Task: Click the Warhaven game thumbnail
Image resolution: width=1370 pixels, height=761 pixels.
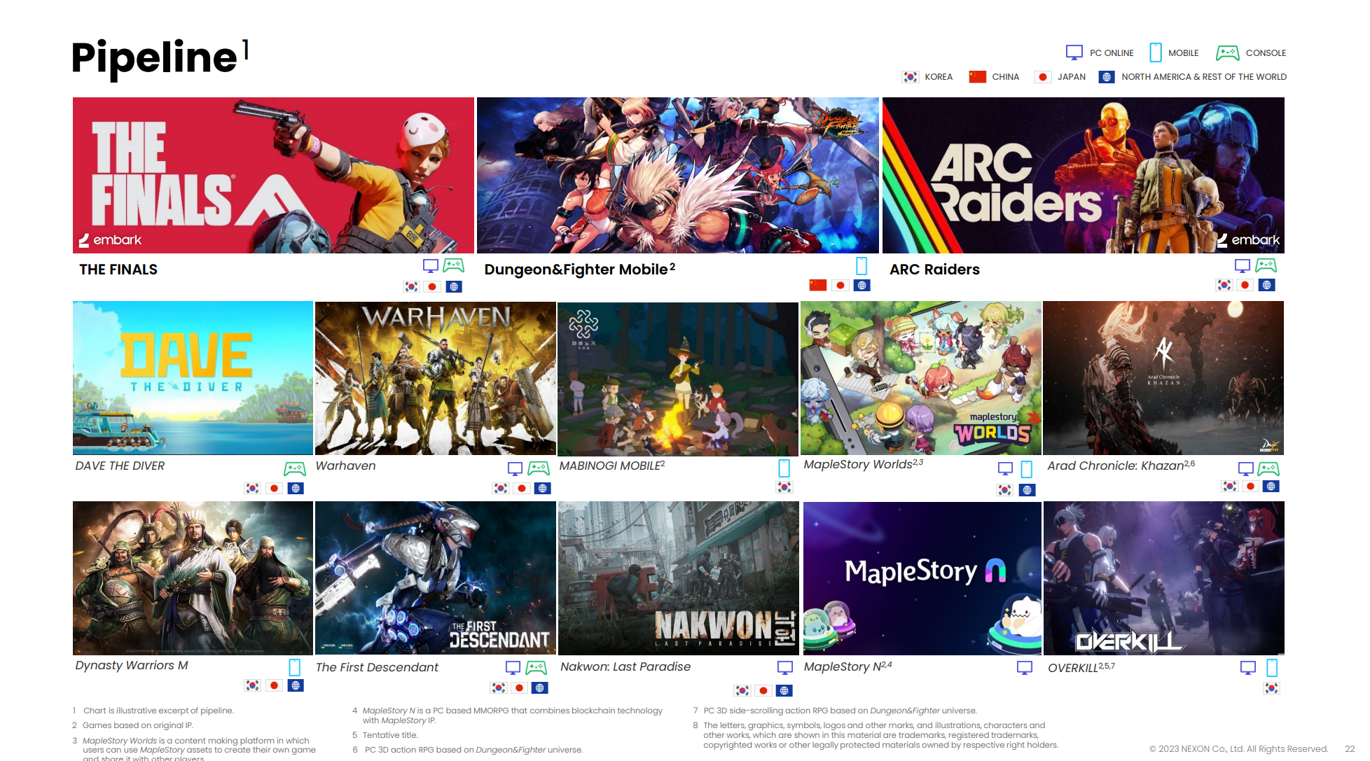Action: pyautogui.click(x=435, y=378)
